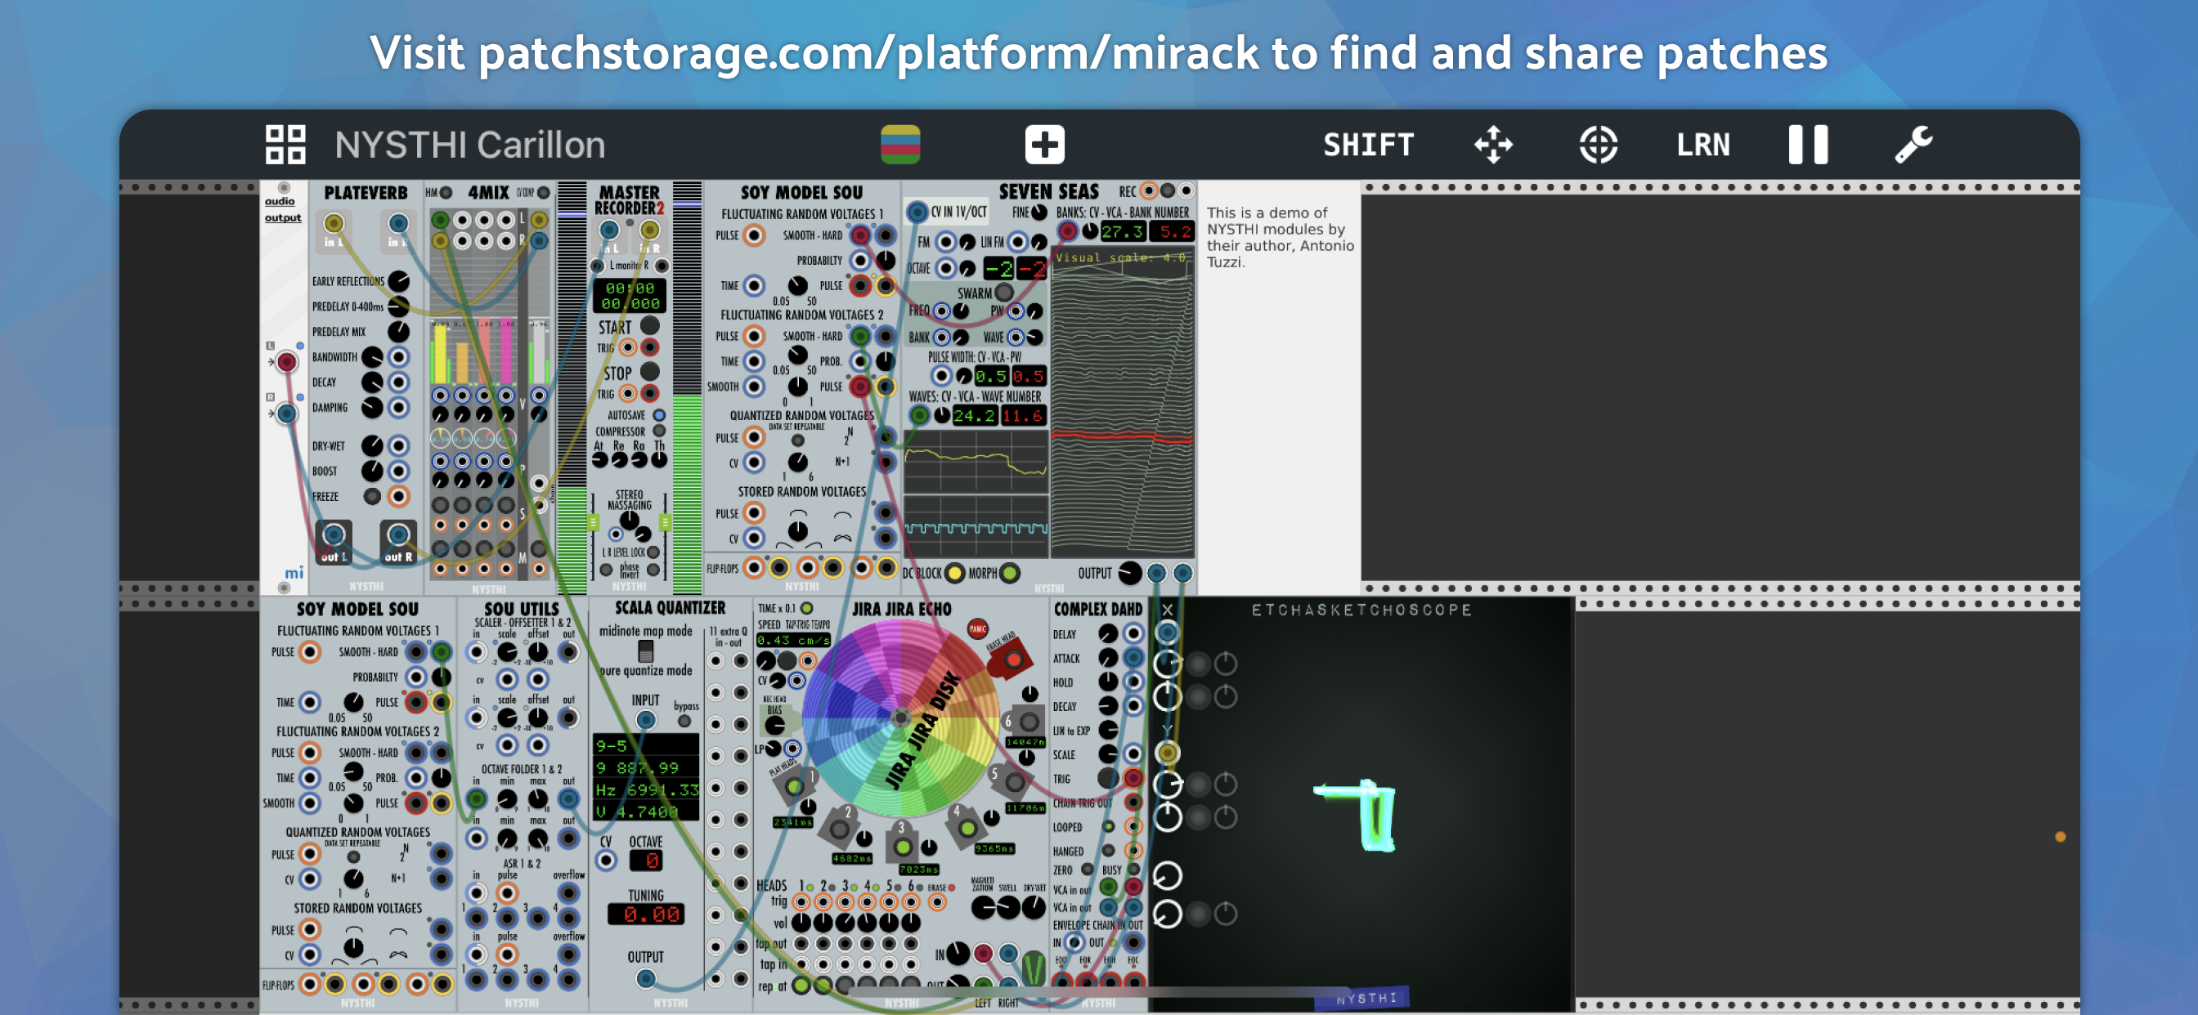The image size is (2198, 1015).
Task: Click LRN in the top toolbar
Action: coord(1703,145)
